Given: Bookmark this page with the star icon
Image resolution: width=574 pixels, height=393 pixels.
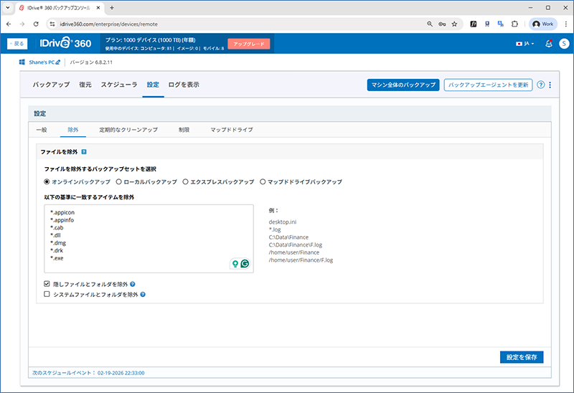Looking at the screenshot, I should (455, 24).
